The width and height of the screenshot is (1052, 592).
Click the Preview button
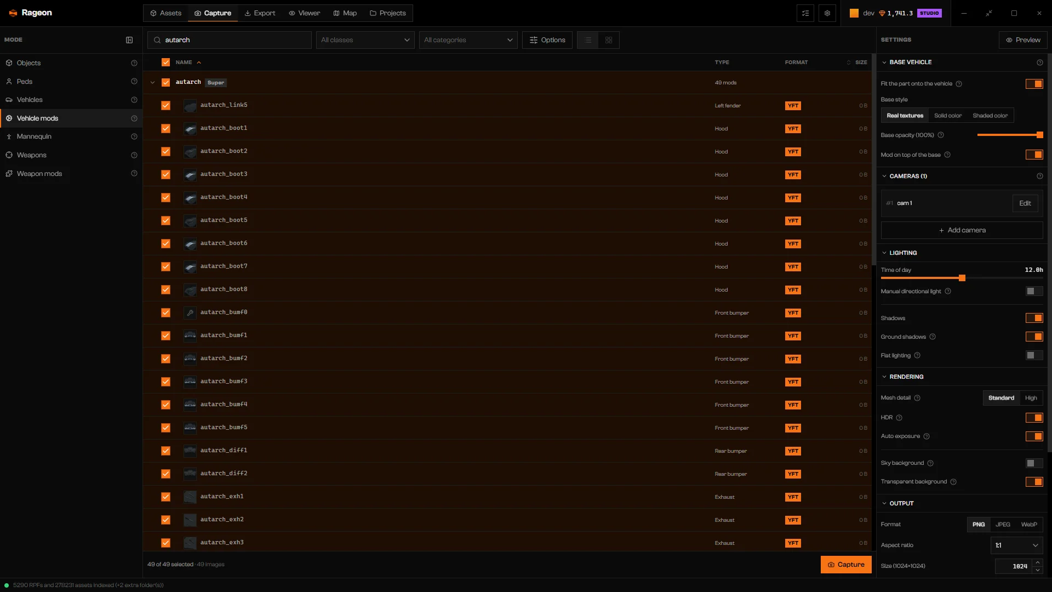coord(1023,40)
